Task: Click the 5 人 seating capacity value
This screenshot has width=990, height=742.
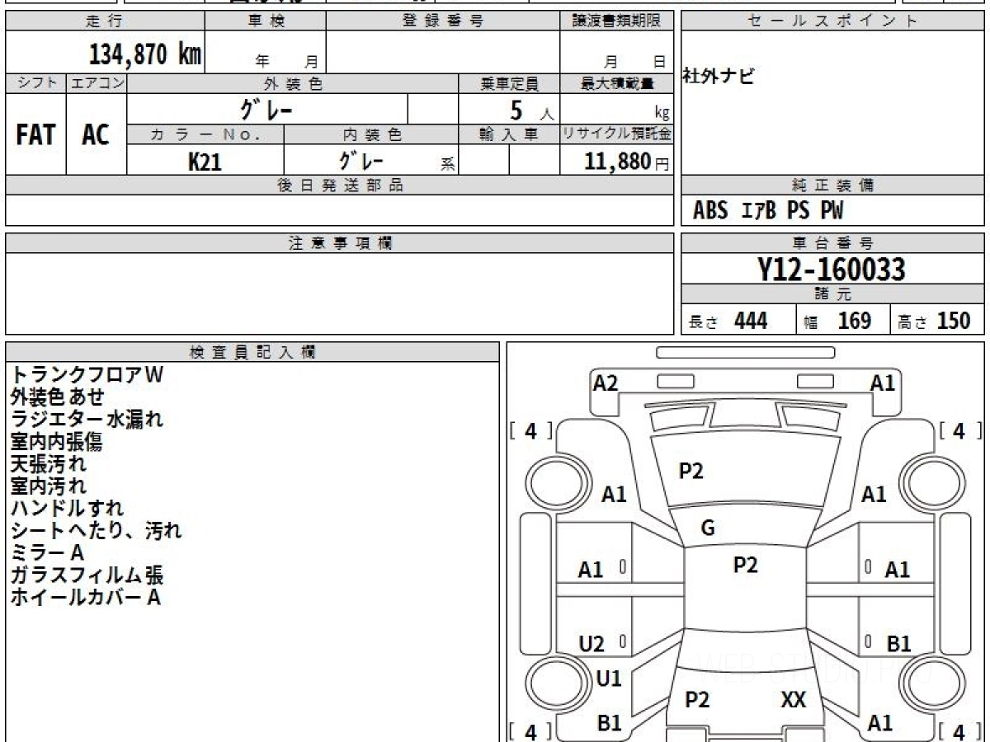Action: click(x=530, y=110)
